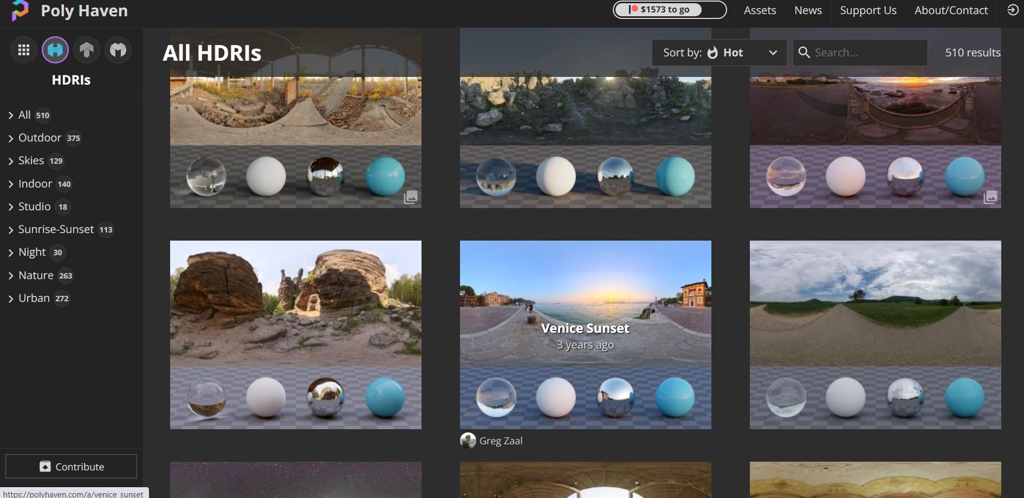Open Greg Zaal's author profile

pyautogui.click(x=491, y=441)
